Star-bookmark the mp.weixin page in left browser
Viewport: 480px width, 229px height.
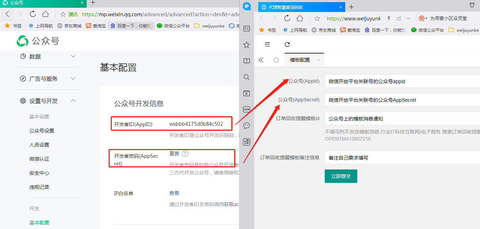[x=63, y=14]
